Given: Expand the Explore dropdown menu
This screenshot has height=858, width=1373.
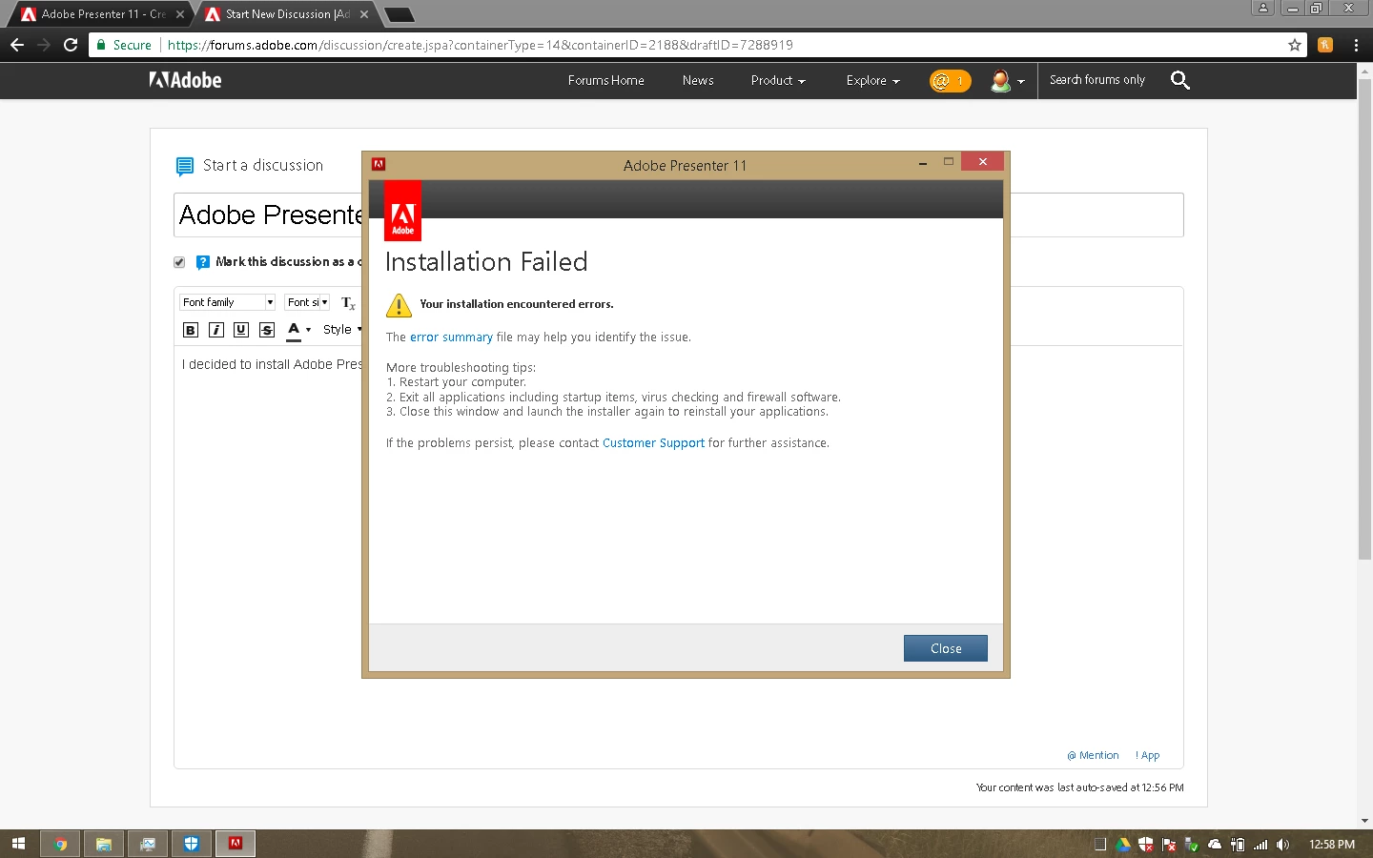Looking at the screenshot, I should click(x=872, y=81).
